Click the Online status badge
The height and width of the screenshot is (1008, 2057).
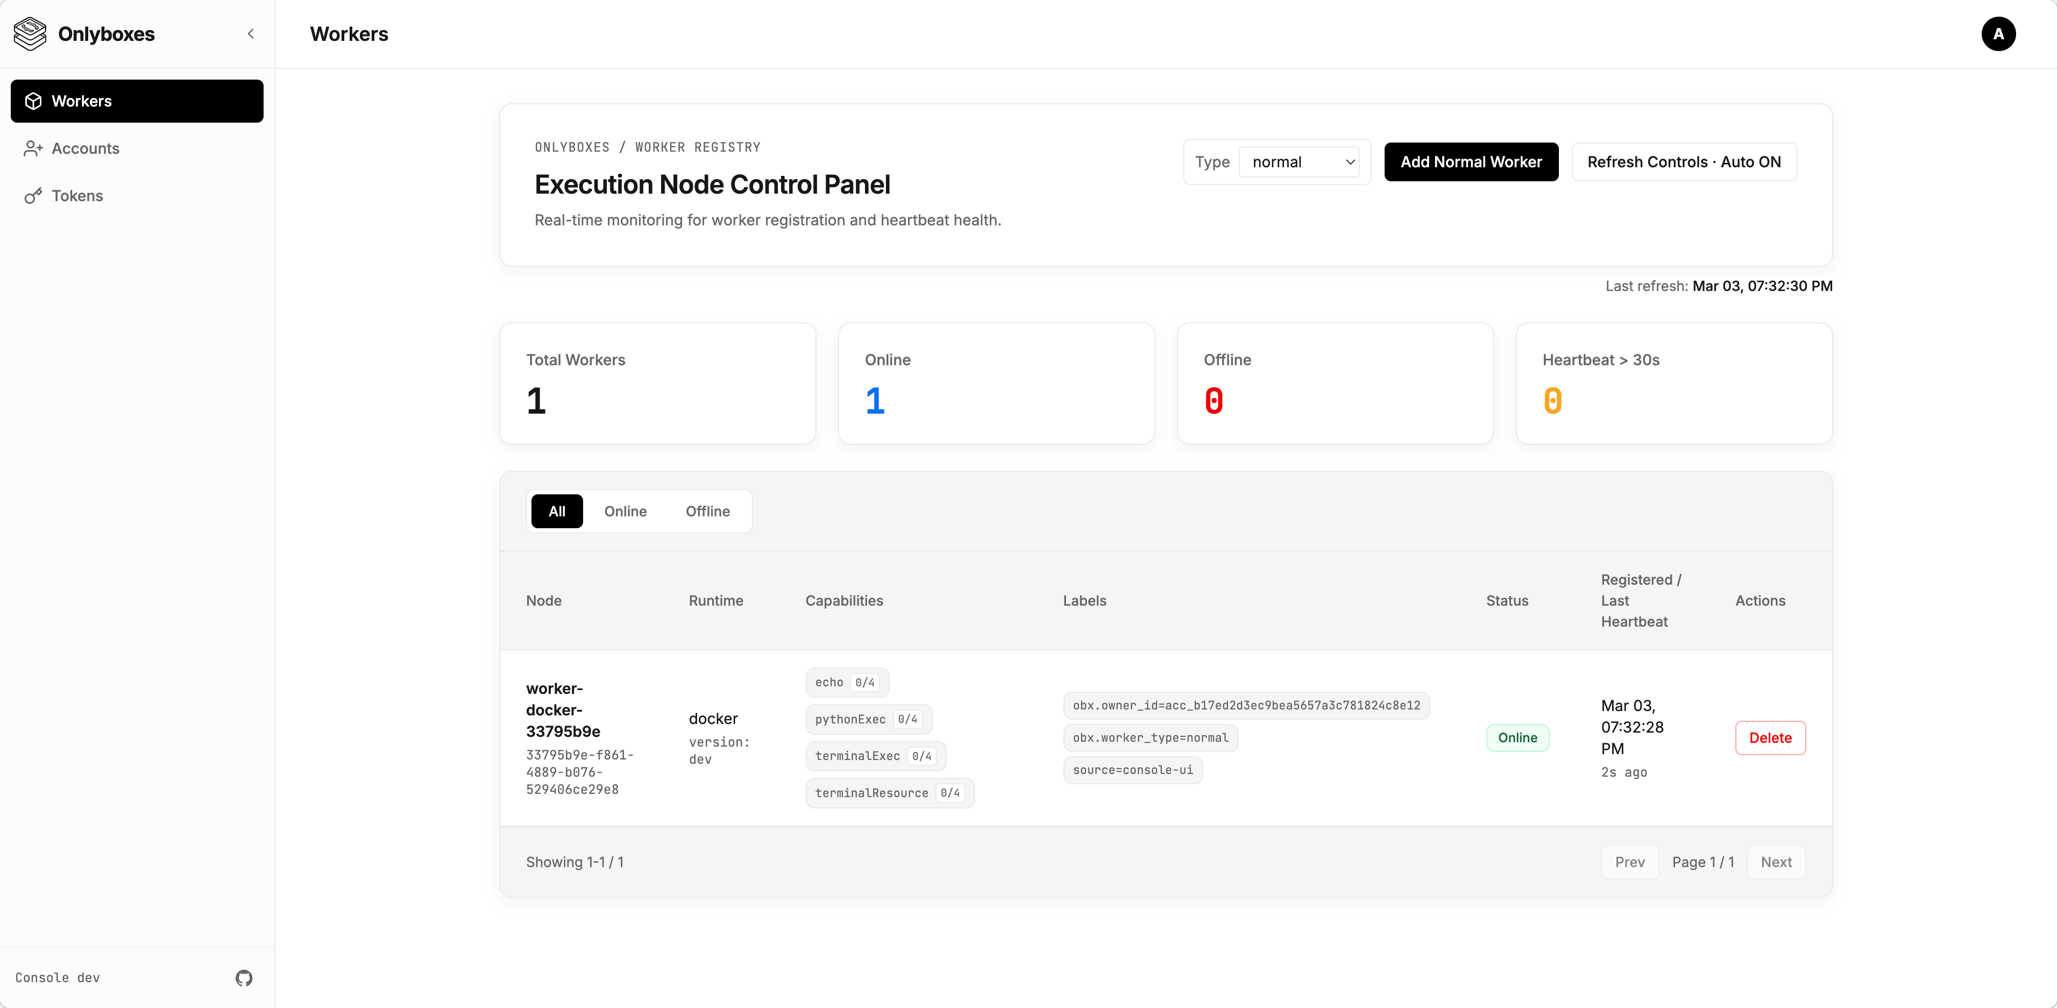coord(1516,738)
